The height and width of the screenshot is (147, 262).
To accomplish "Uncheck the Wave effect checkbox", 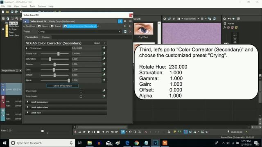I will [39, 26].
